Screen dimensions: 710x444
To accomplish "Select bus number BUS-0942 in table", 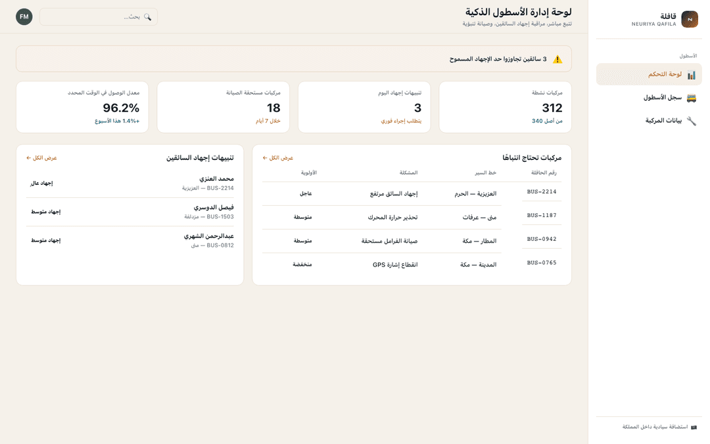I will coord(542,239).
